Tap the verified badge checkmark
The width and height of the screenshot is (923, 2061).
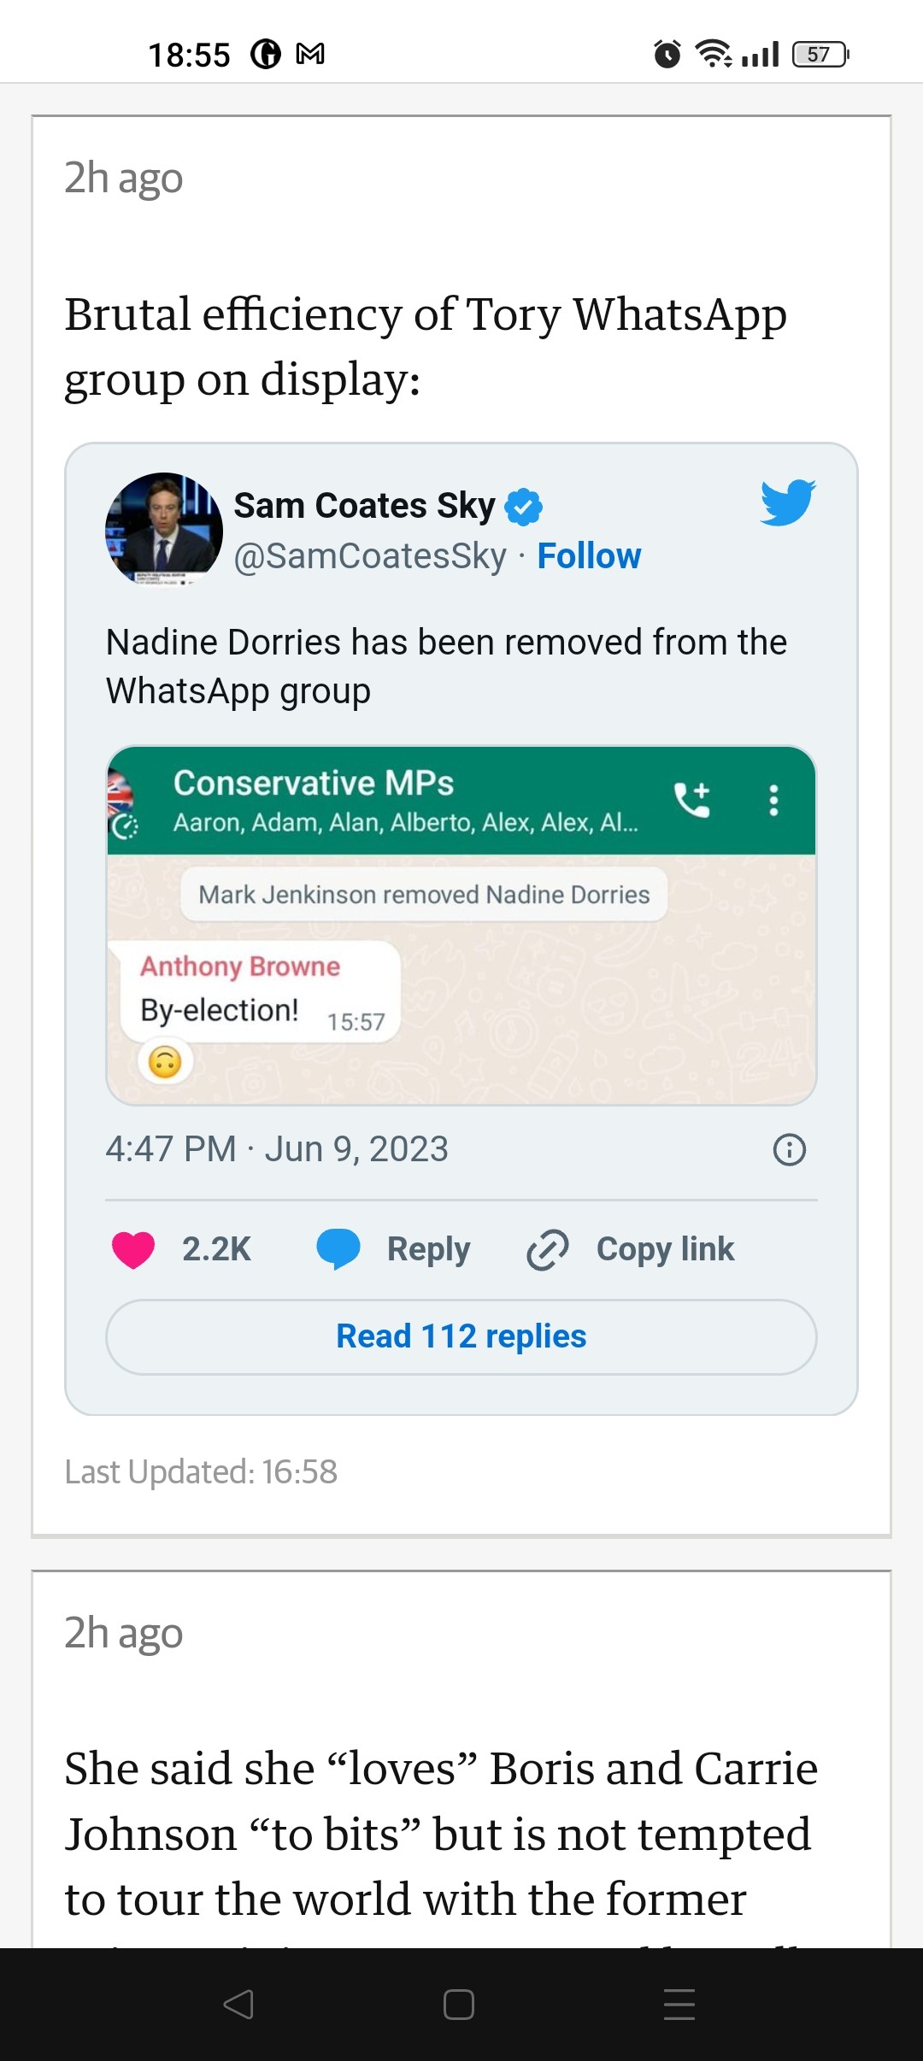(523, 507)
